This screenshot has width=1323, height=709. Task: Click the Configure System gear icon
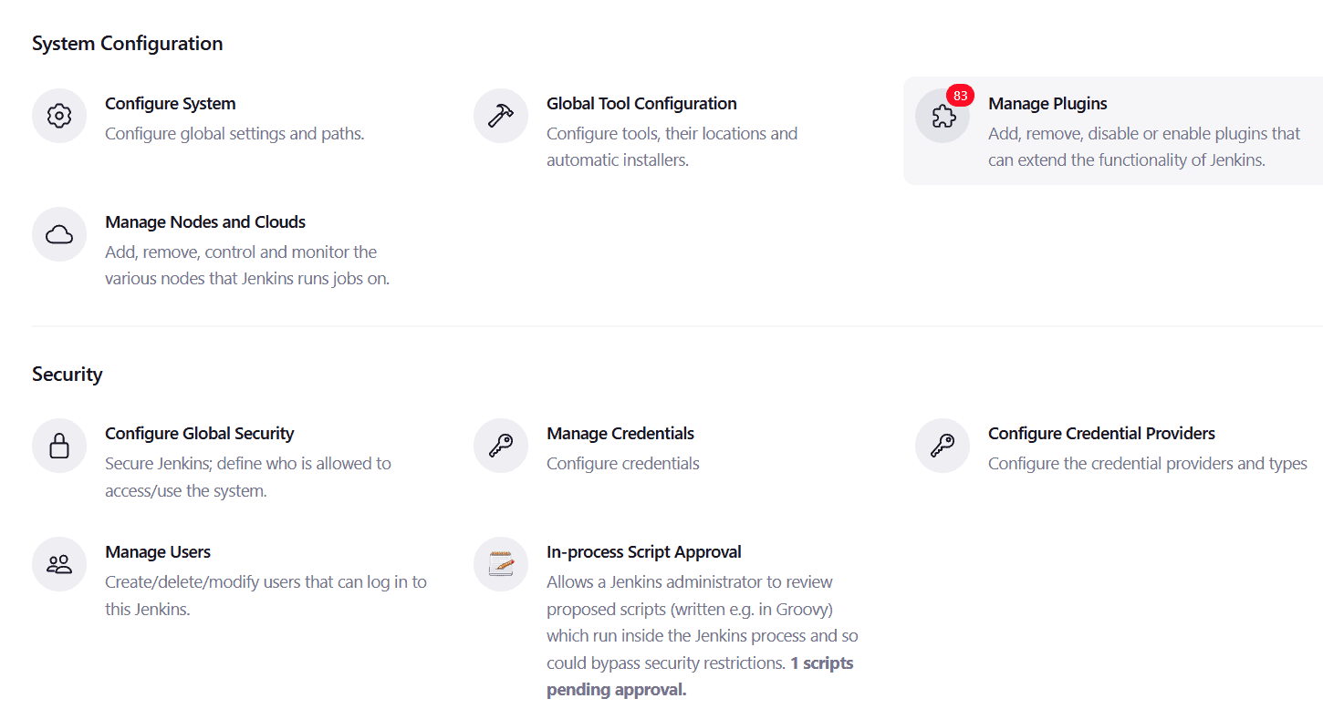[x=58, y=116]
